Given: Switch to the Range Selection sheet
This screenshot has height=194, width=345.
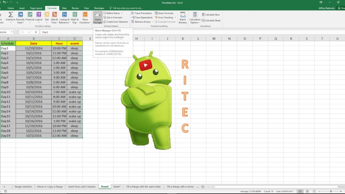Looking at the screenshot, I should tap(23, 187).
